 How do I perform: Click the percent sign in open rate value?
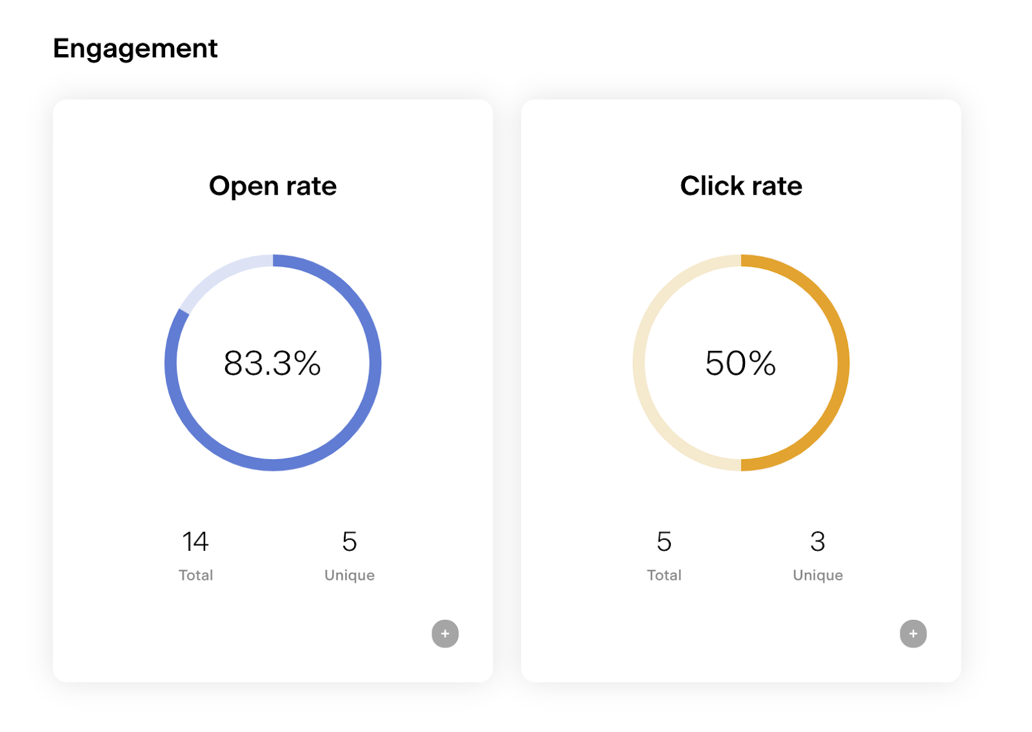coord(307,363)
